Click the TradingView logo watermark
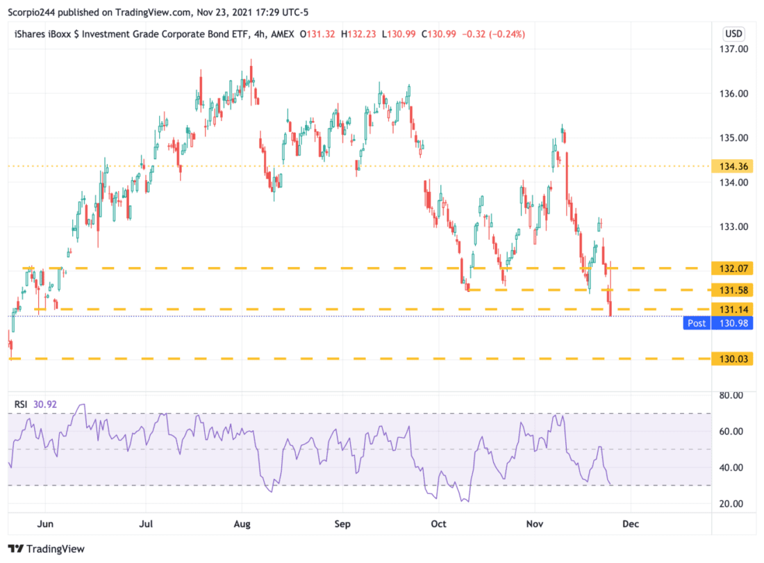The image size is (764, 563). coord(47,548)
